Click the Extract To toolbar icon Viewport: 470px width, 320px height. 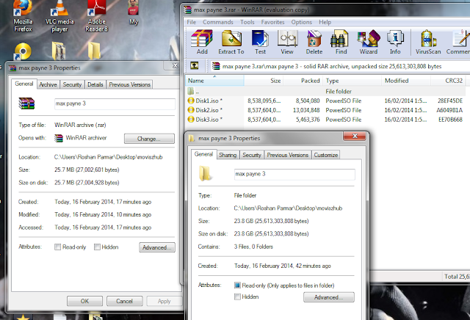(231, 42)
